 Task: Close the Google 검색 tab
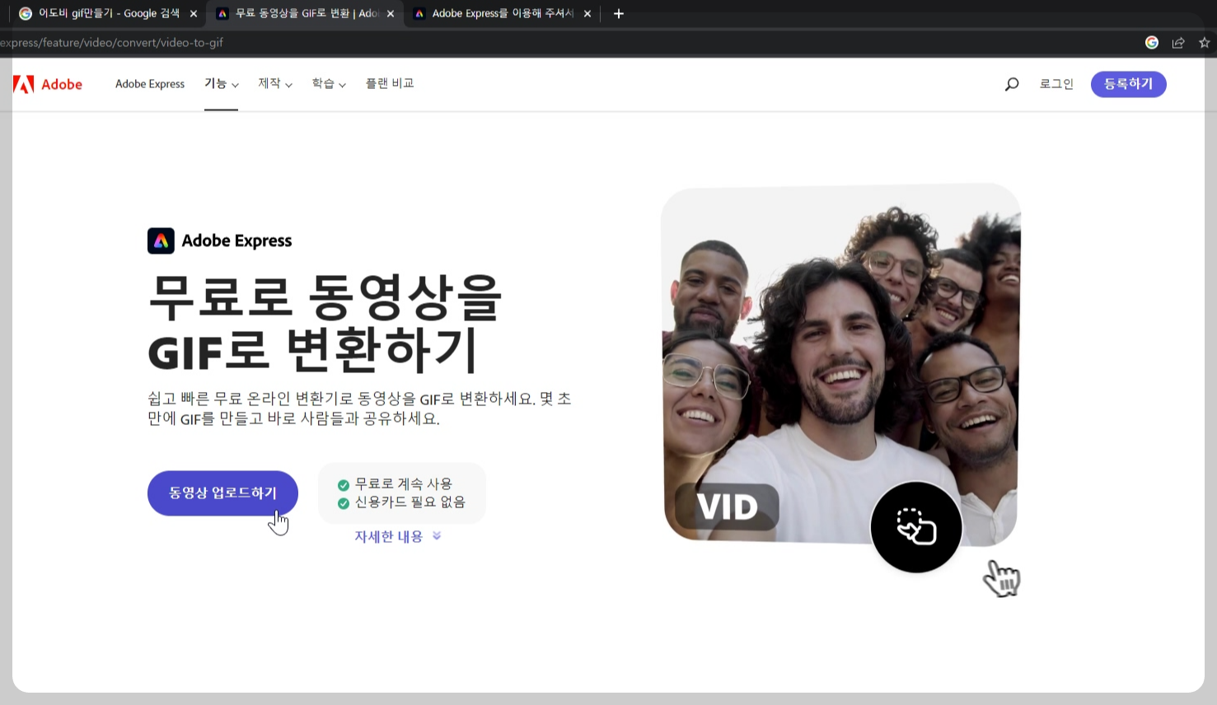[194, 14]
